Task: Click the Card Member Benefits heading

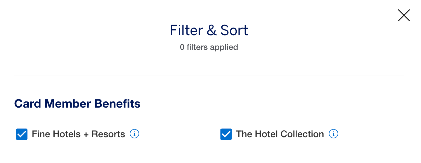Action: click(x=77, y=104)
